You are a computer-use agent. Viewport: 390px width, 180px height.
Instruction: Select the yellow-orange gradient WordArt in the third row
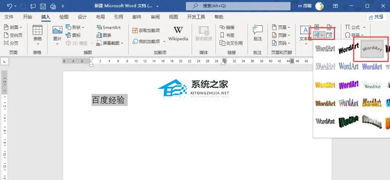coord(325,85)
